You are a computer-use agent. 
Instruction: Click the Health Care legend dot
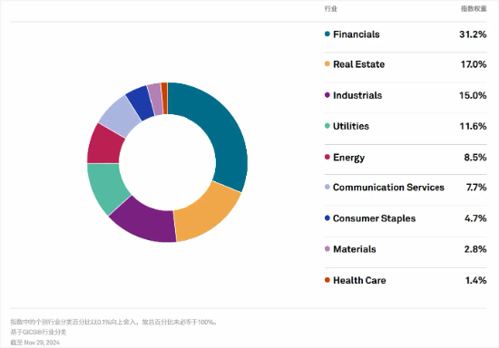click(x=328, y=280)
